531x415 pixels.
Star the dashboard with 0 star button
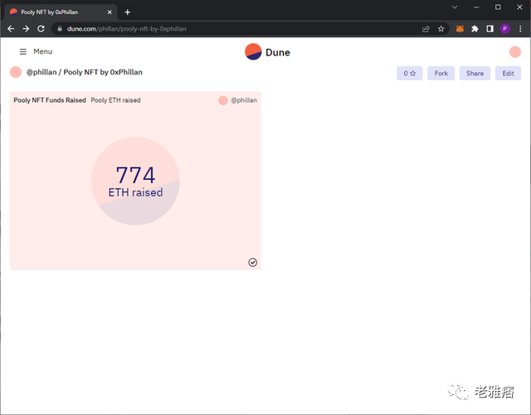410,73
